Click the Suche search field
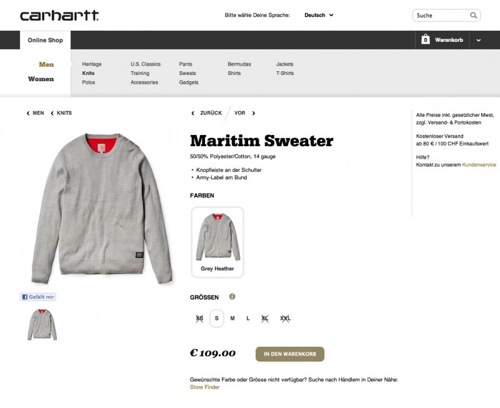Viewport: 500px width, 408px height. click(x=442, y=15)
